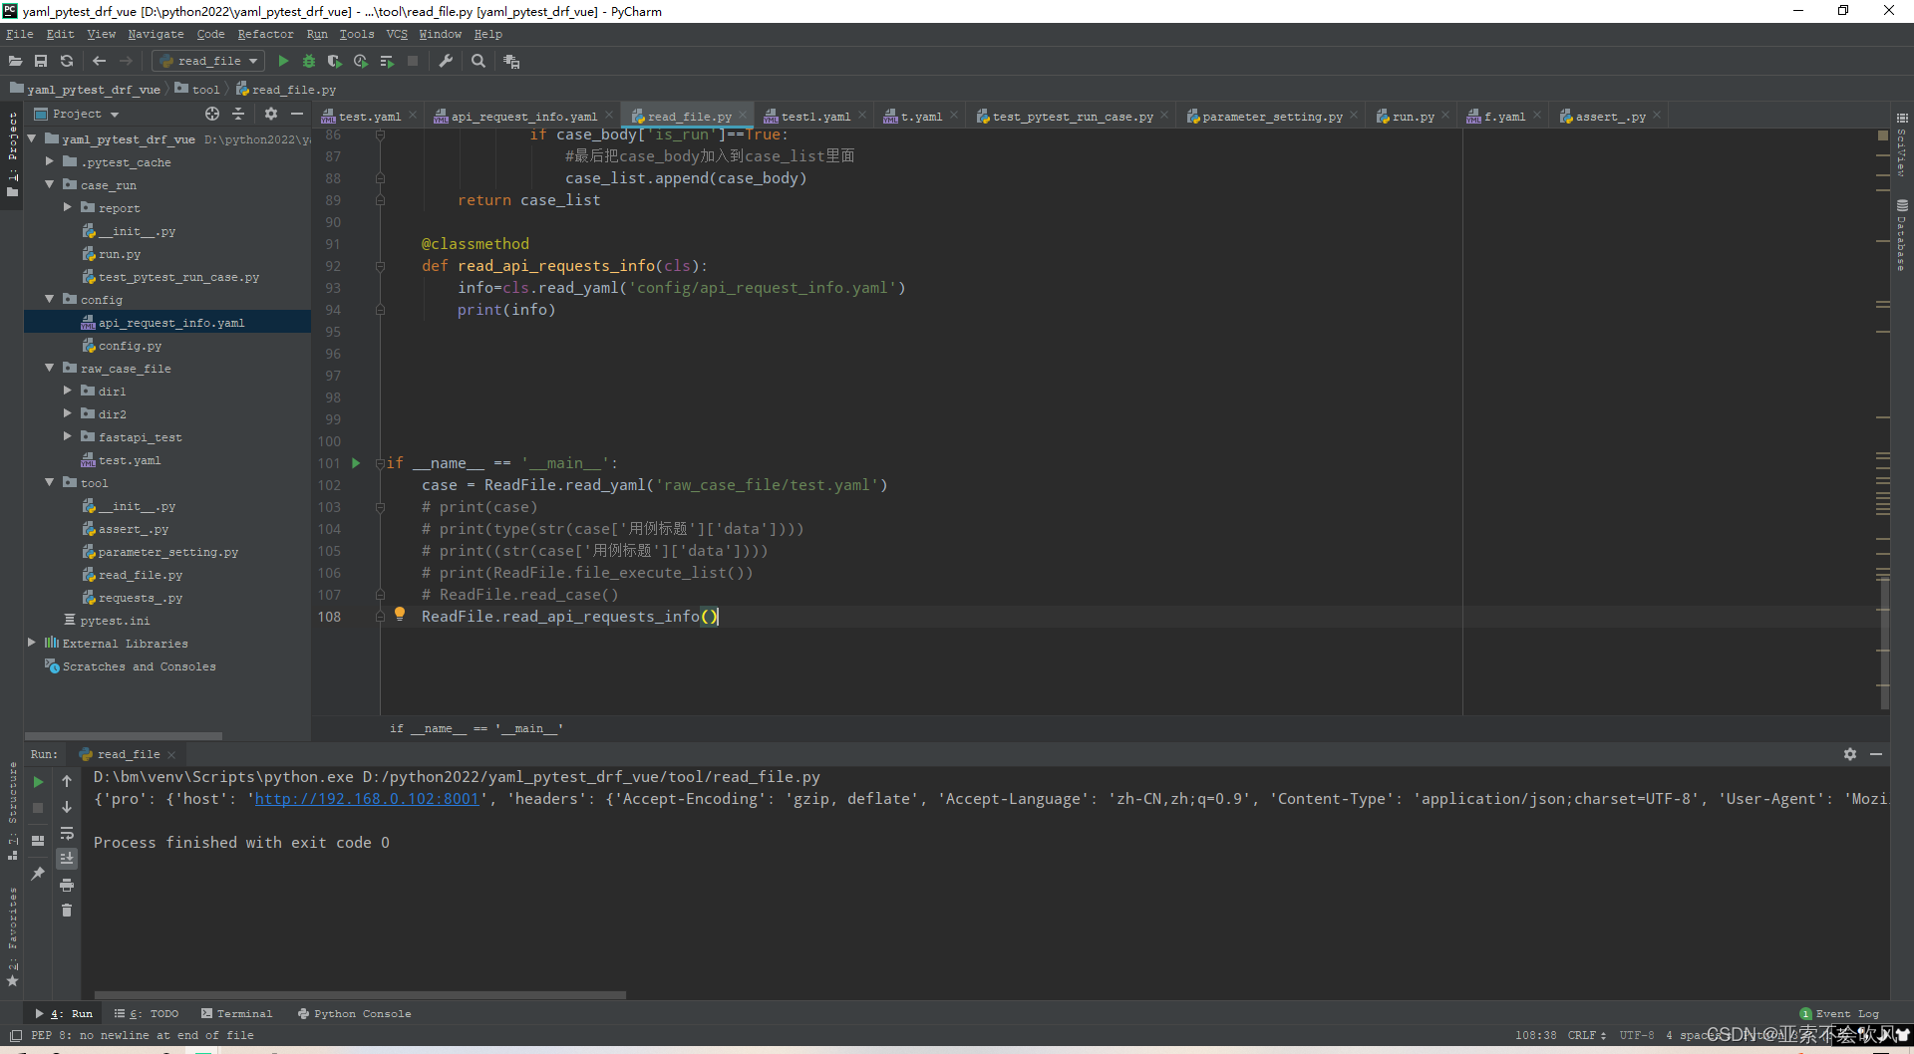Expand the .pytest_cache folder
This screenshot has height=1054, width=1914.
click(x=49, y=161)
